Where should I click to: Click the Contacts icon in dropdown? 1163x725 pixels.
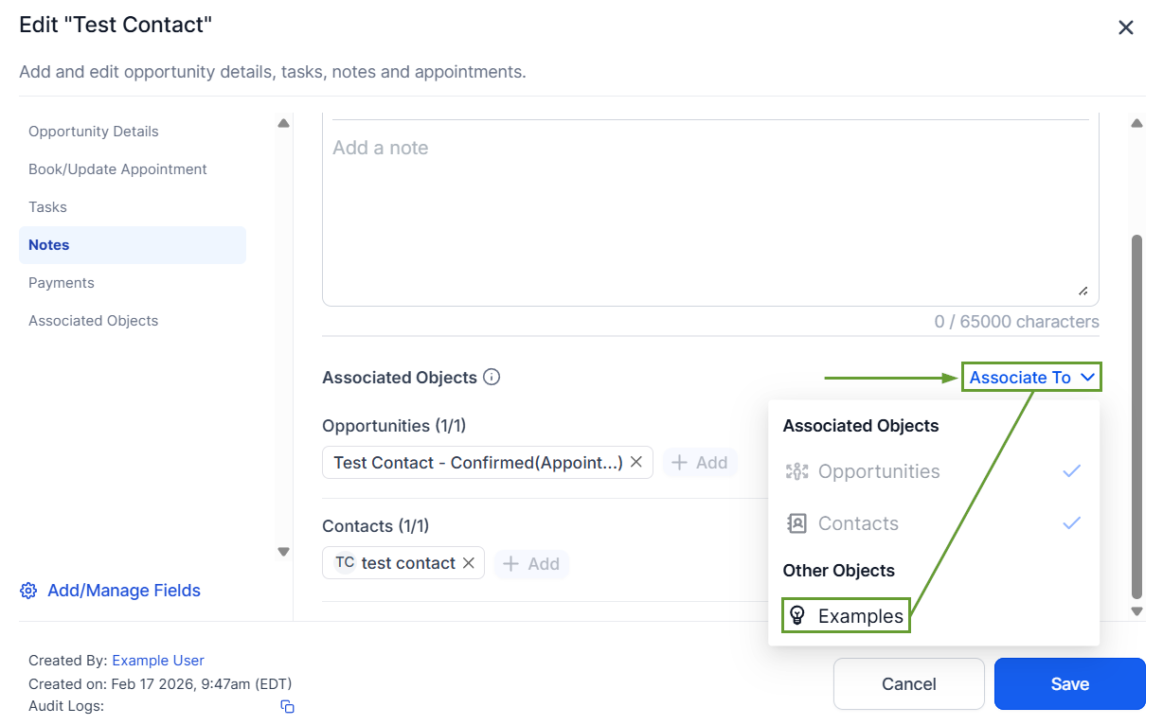[x=797, y=523]
